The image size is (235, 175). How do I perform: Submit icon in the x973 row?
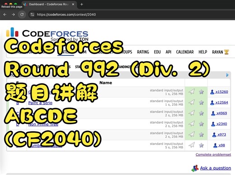tap(192, 134)
